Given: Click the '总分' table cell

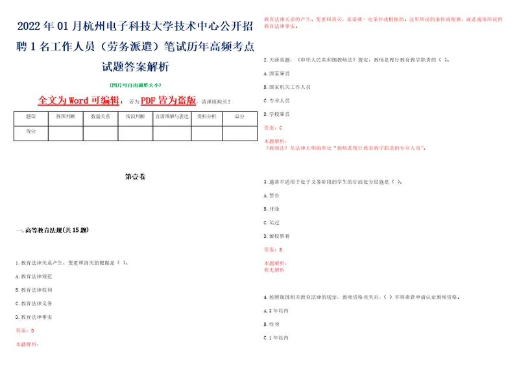Looking at the screenshot, I should point(239,119).
